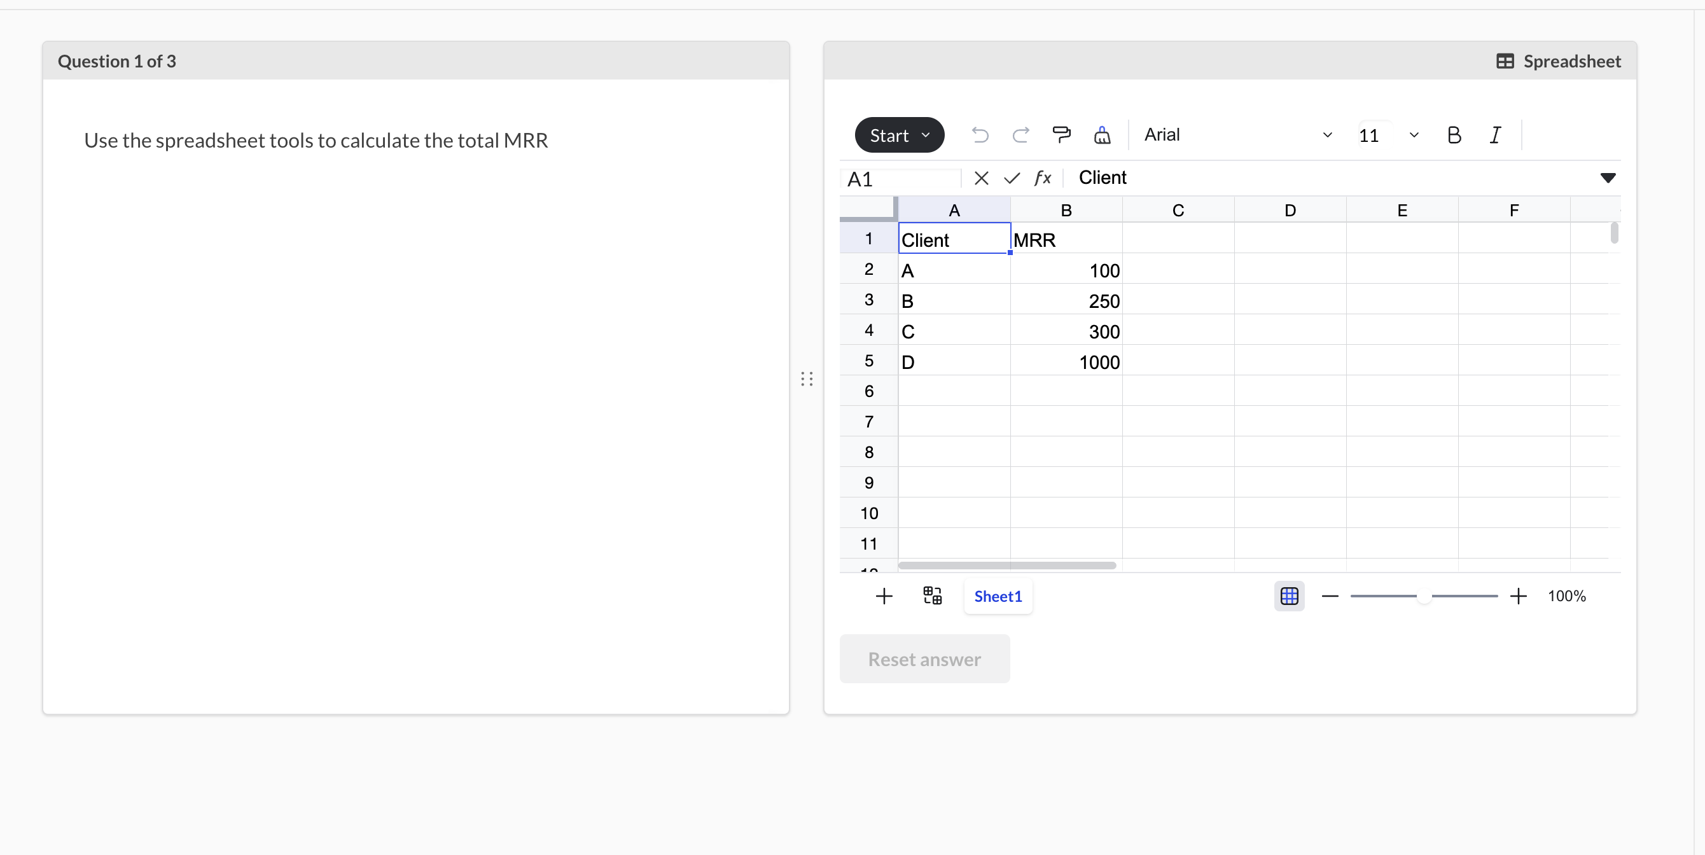Open the fx function insert icon
The image size is (1705, 855).
click(x=1043, y=178)
